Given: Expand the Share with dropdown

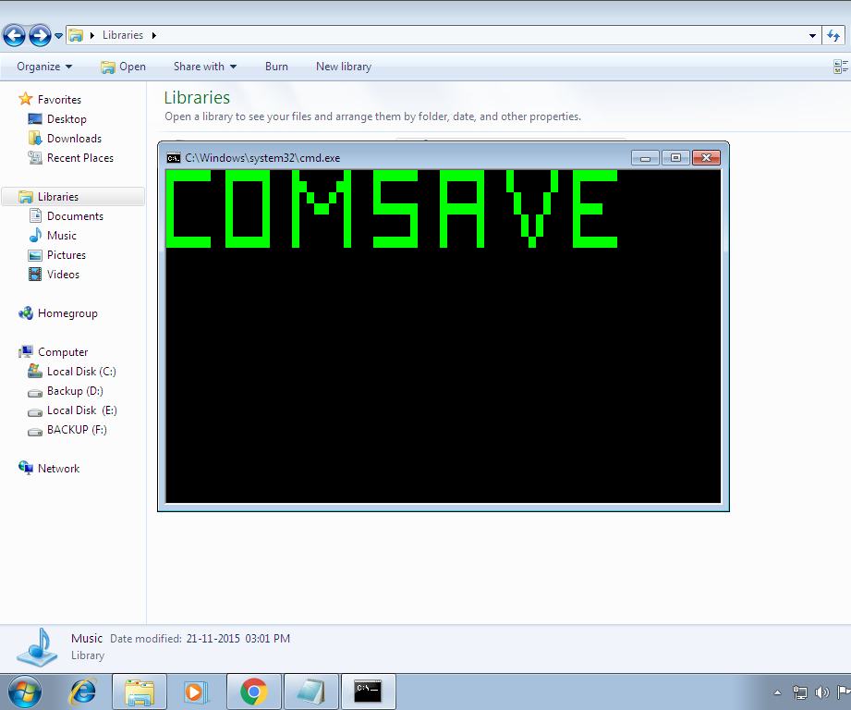Looking at the screenshot, I should click(x=204, y=67).
